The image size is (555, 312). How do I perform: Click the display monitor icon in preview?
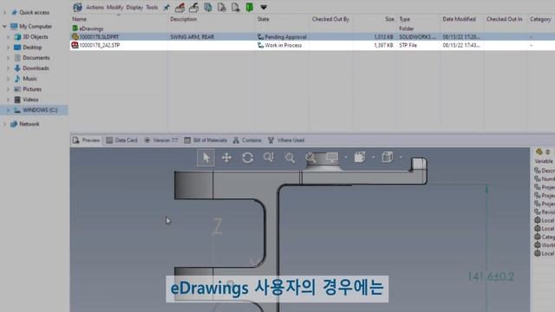pyautogui.click(x=331, y=158)
